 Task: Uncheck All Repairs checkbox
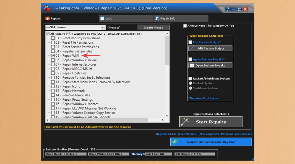[x=48, y=34]
